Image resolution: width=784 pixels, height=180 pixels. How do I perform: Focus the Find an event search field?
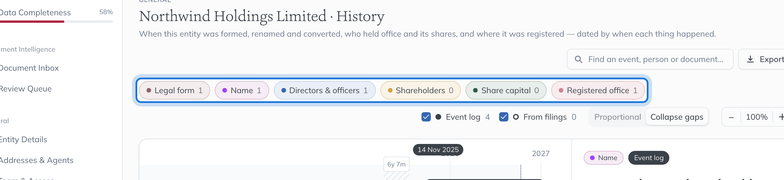coord(650,59)
